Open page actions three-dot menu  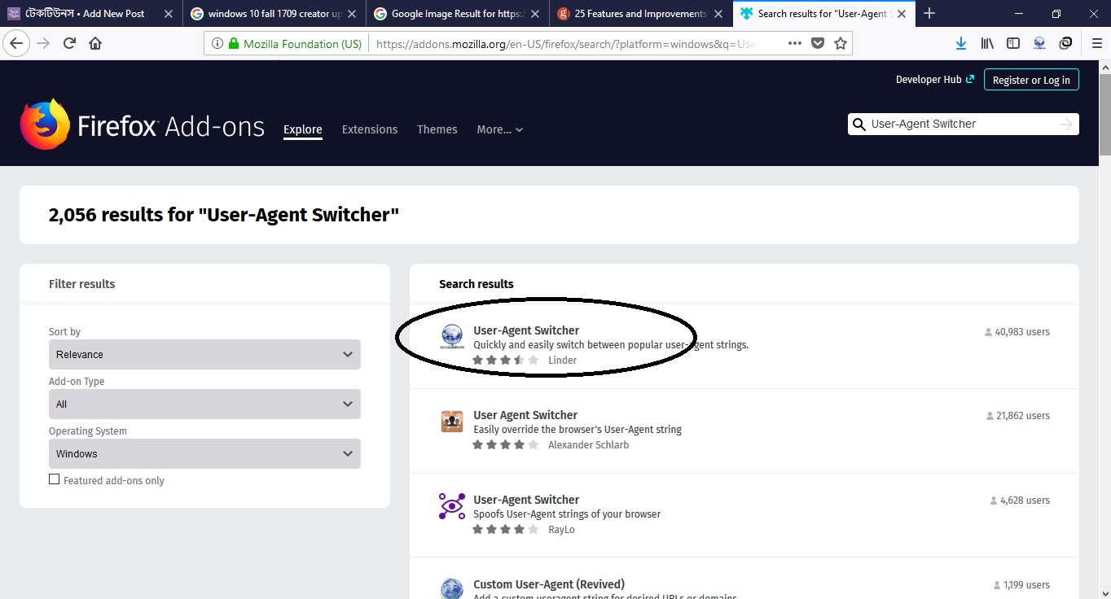(795, 44)
